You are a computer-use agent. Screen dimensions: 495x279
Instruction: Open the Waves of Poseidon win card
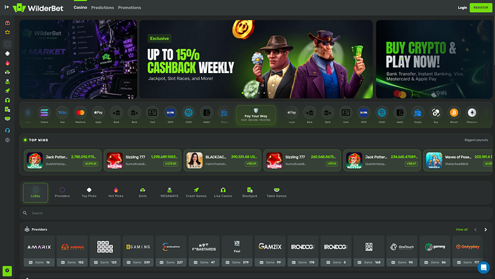point(458,160)
